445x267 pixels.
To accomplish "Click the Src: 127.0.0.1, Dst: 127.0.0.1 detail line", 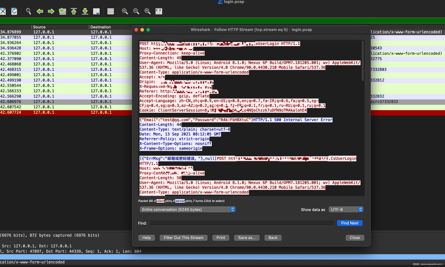I will coord(37,246).
